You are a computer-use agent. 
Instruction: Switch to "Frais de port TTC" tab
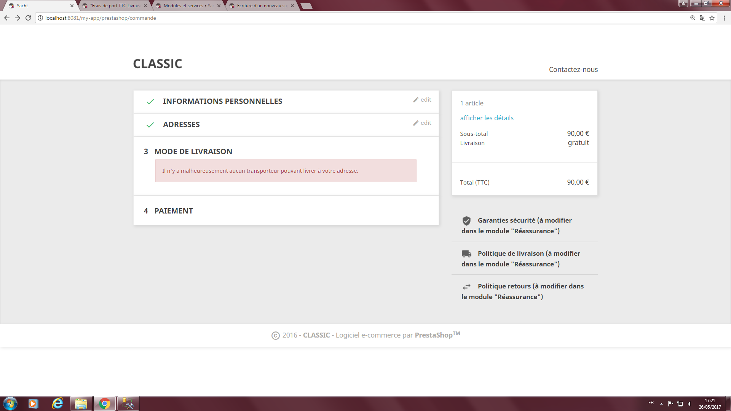click(115, 6)
